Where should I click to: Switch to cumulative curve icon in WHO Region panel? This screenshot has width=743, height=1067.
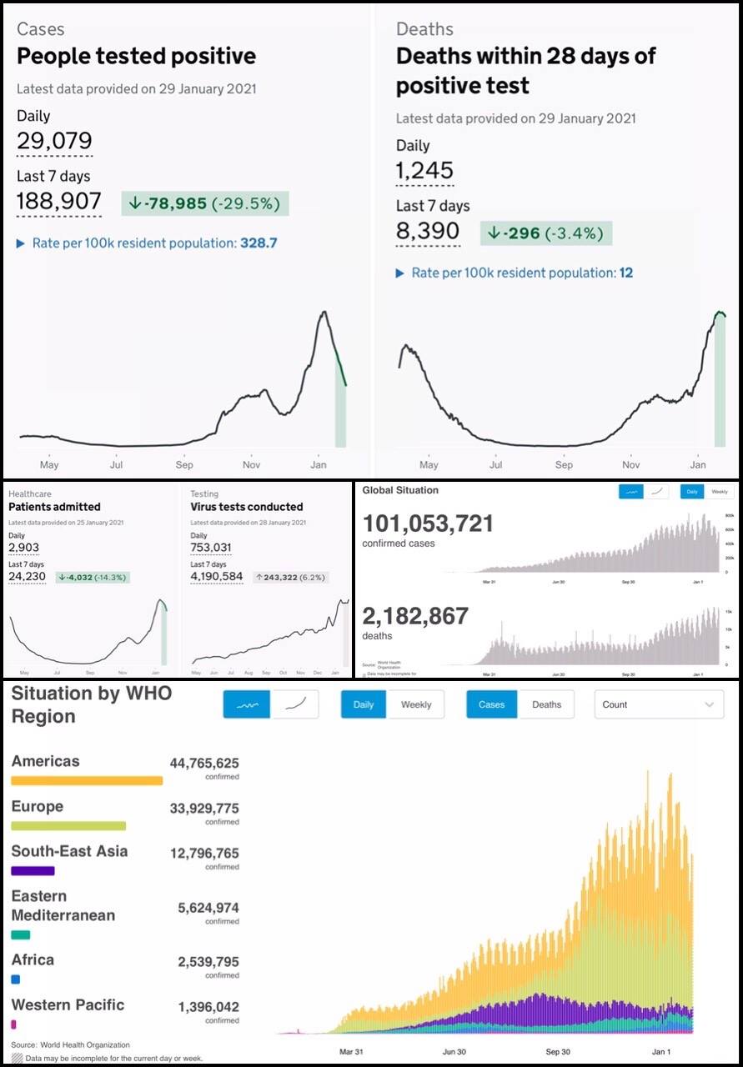[296, 704]
